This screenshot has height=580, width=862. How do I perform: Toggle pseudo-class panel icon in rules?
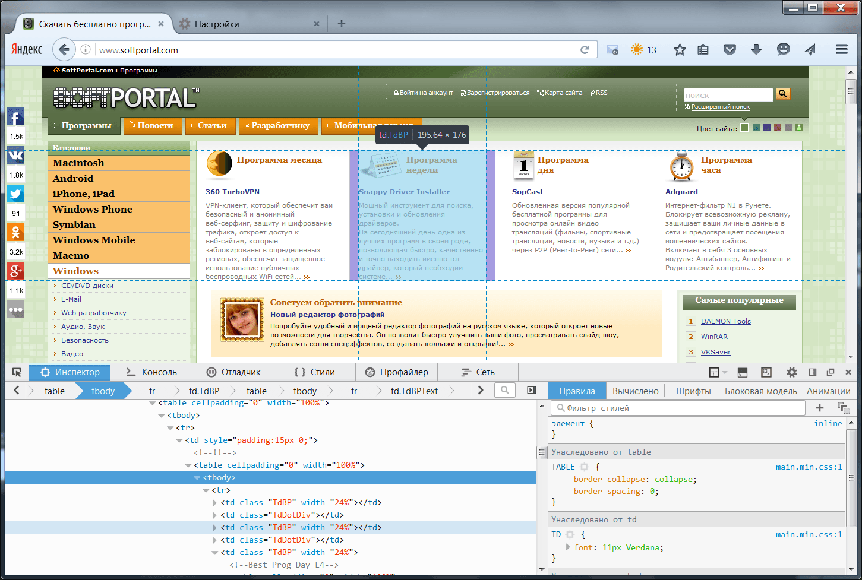coord(843,408)
